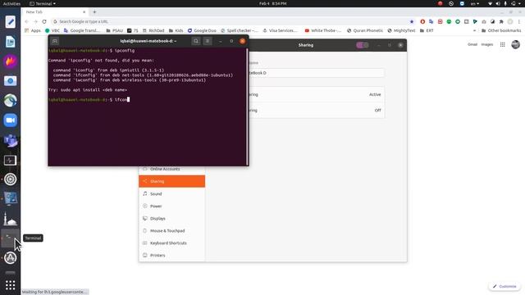The width and height of the screenshot is (525, 295).
Task: Open the flame-logo app in dock
Action: [11, 61]
